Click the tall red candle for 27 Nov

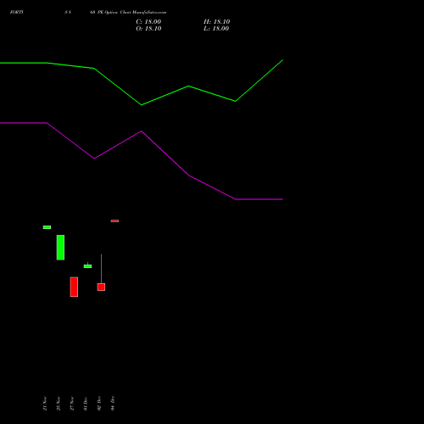pyautogui.click(x=74, y=287)
